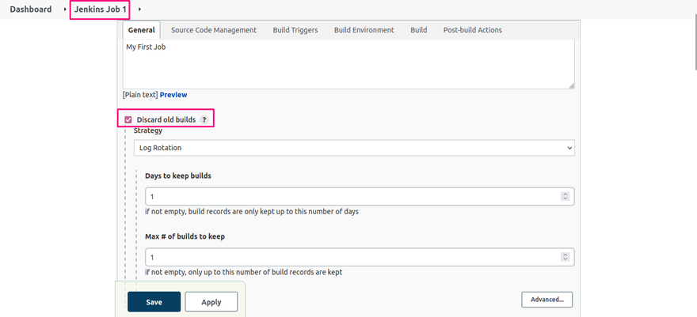Click the Preview link under description
This screenshot has height=317, width=697.
point(173,95)
